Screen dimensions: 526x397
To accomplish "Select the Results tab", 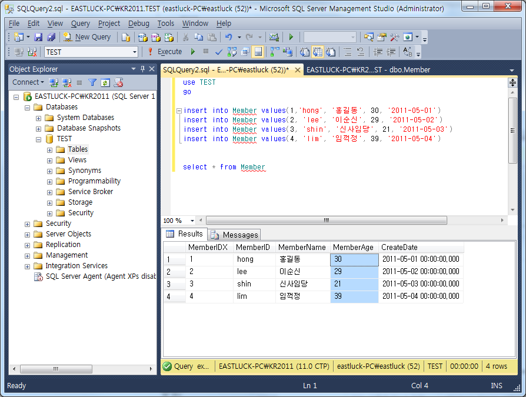I will point(185,233).
